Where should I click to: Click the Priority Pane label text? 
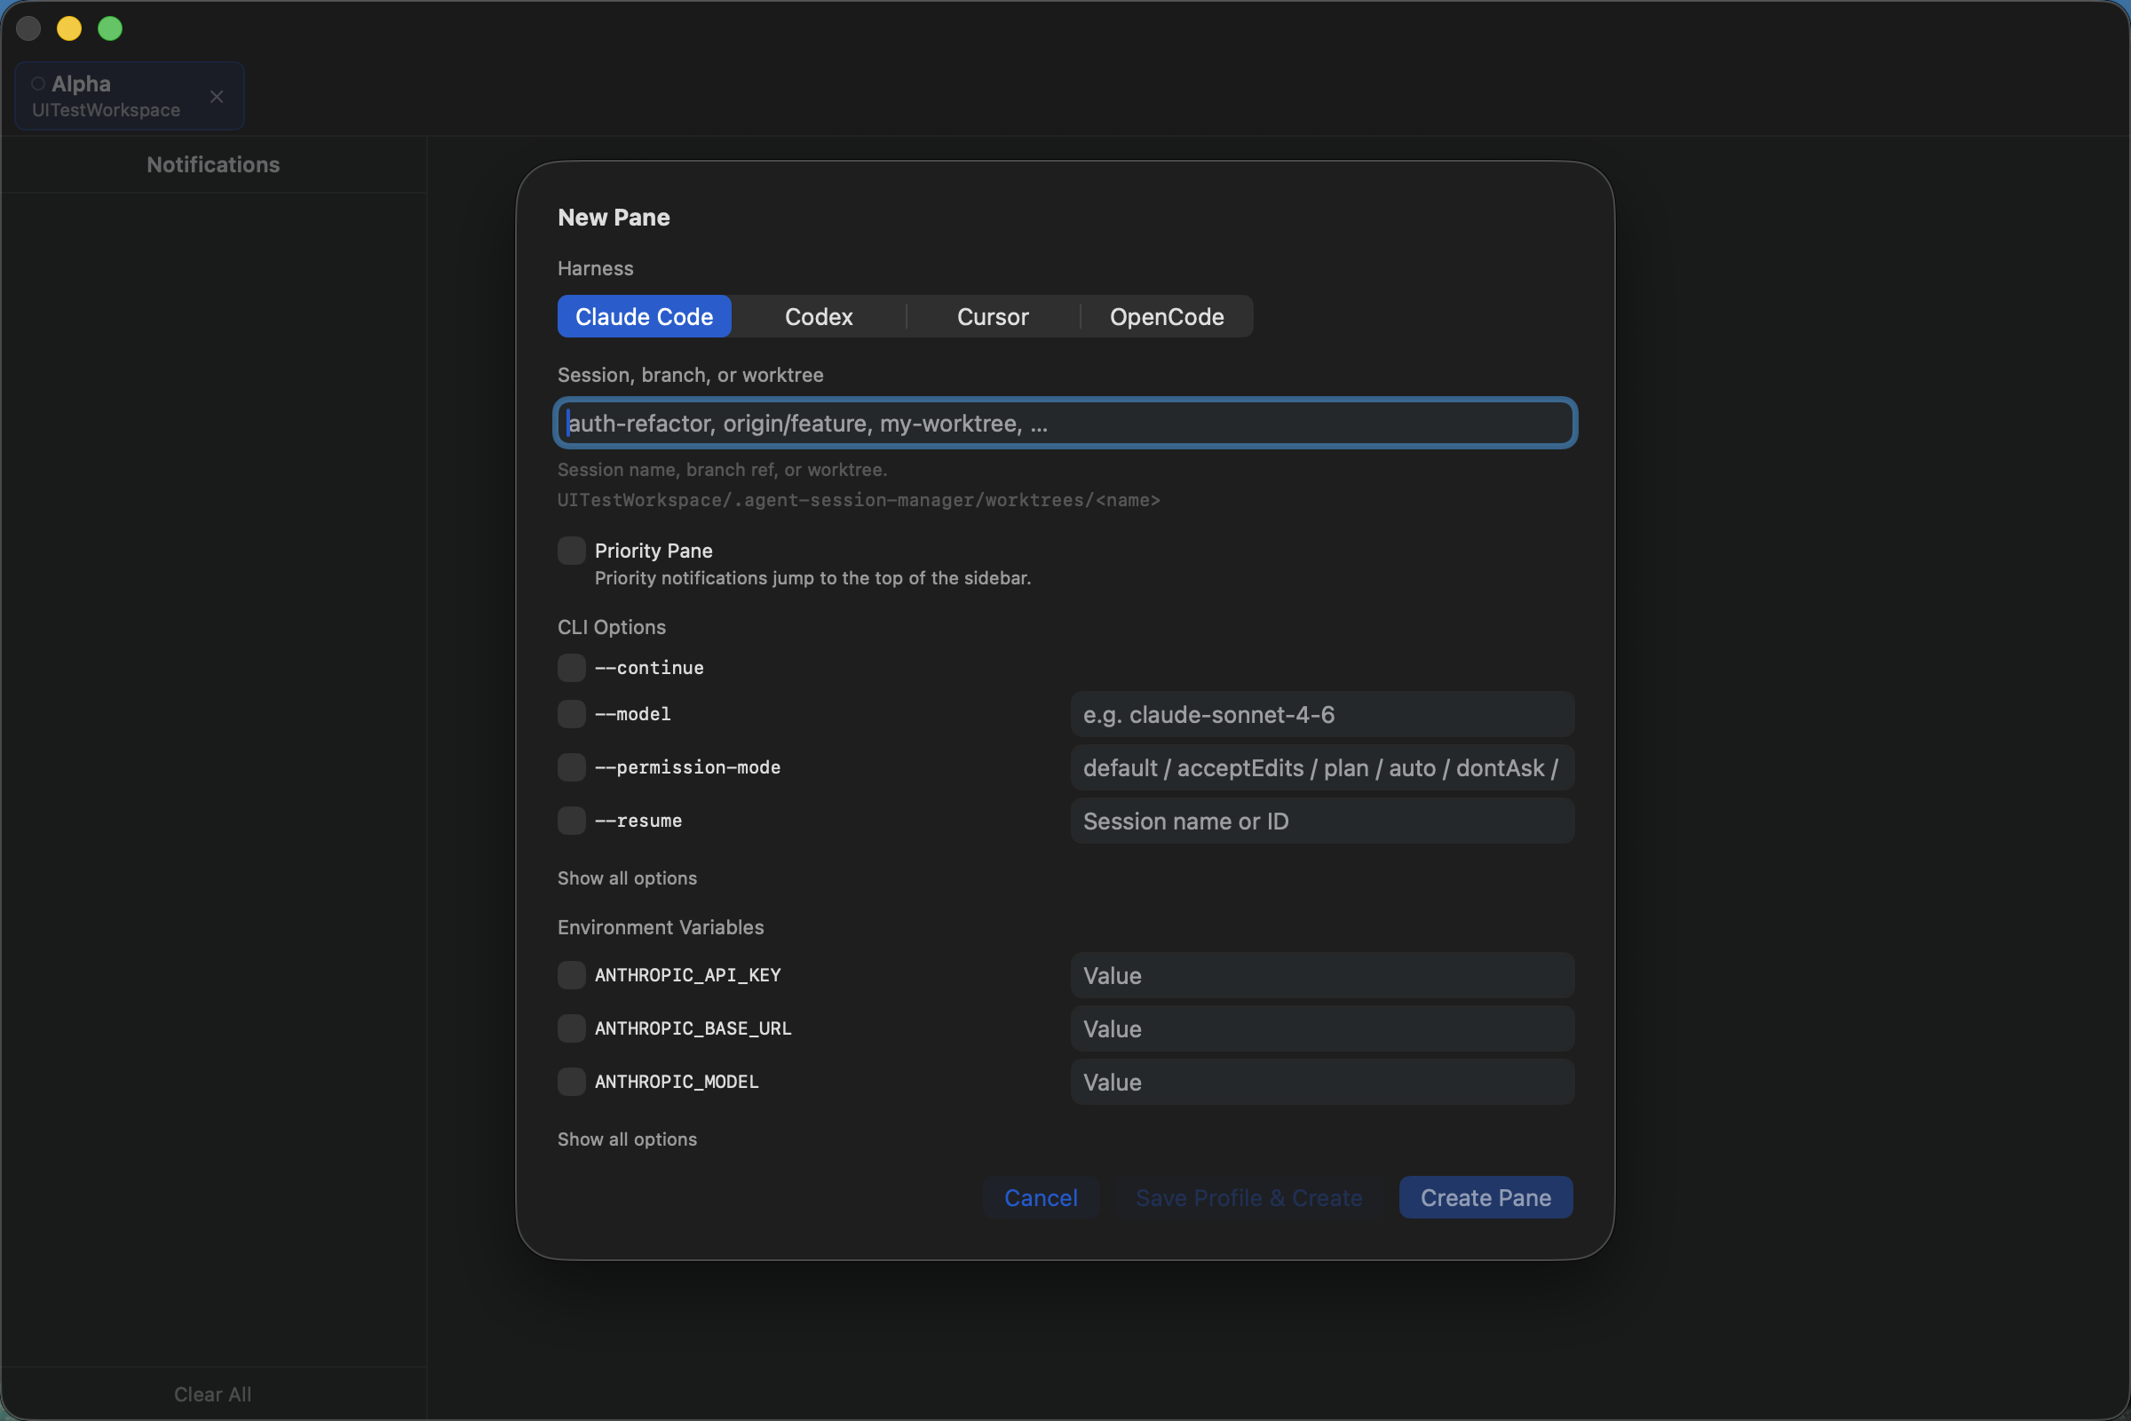click(654, 551)
